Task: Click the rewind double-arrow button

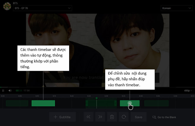Action: point(88,117)
